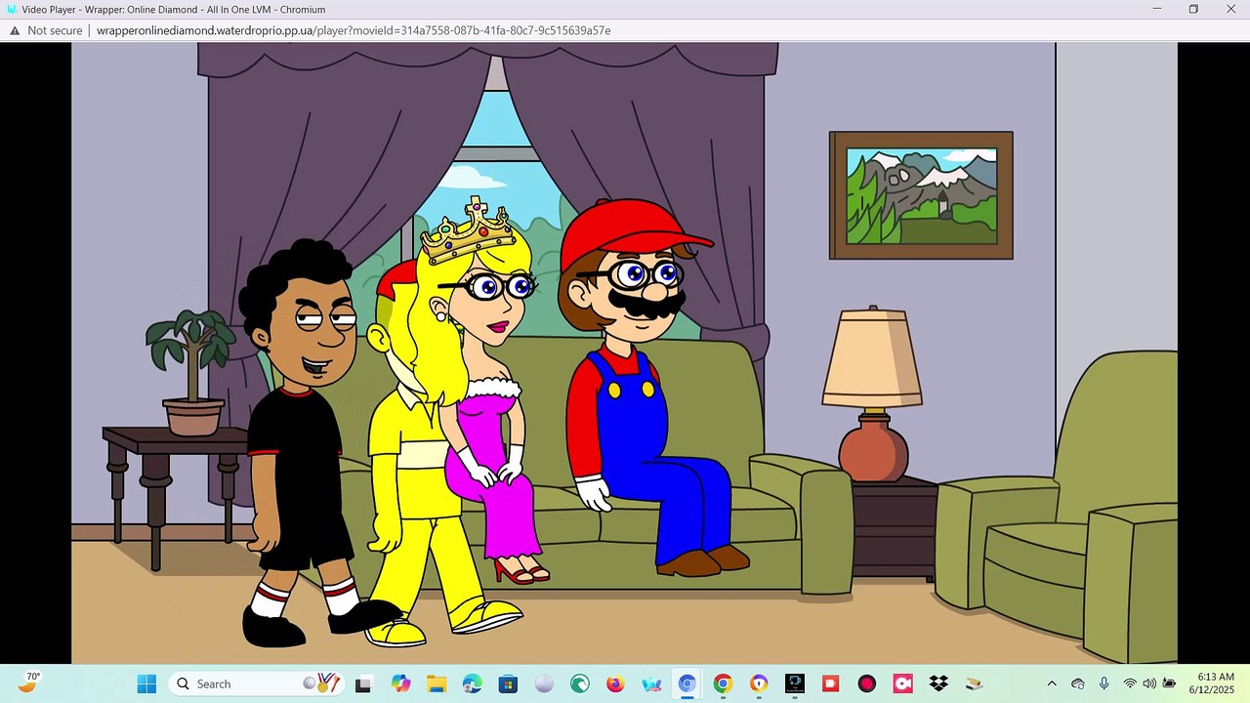Open the pink video camera app on taskbar
The image size is (1250, 703).
(x=902, y=683)
